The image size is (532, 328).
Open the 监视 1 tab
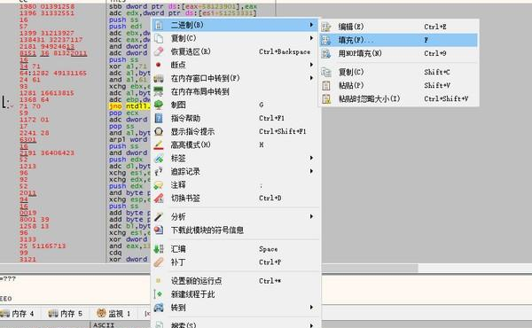coord(113,314)
